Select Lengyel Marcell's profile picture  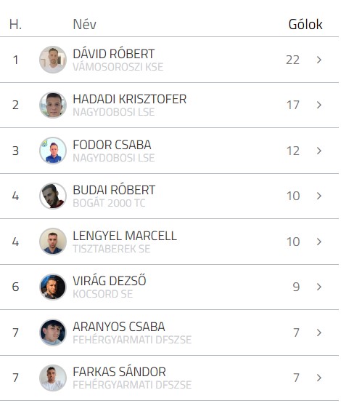point(53,242)
